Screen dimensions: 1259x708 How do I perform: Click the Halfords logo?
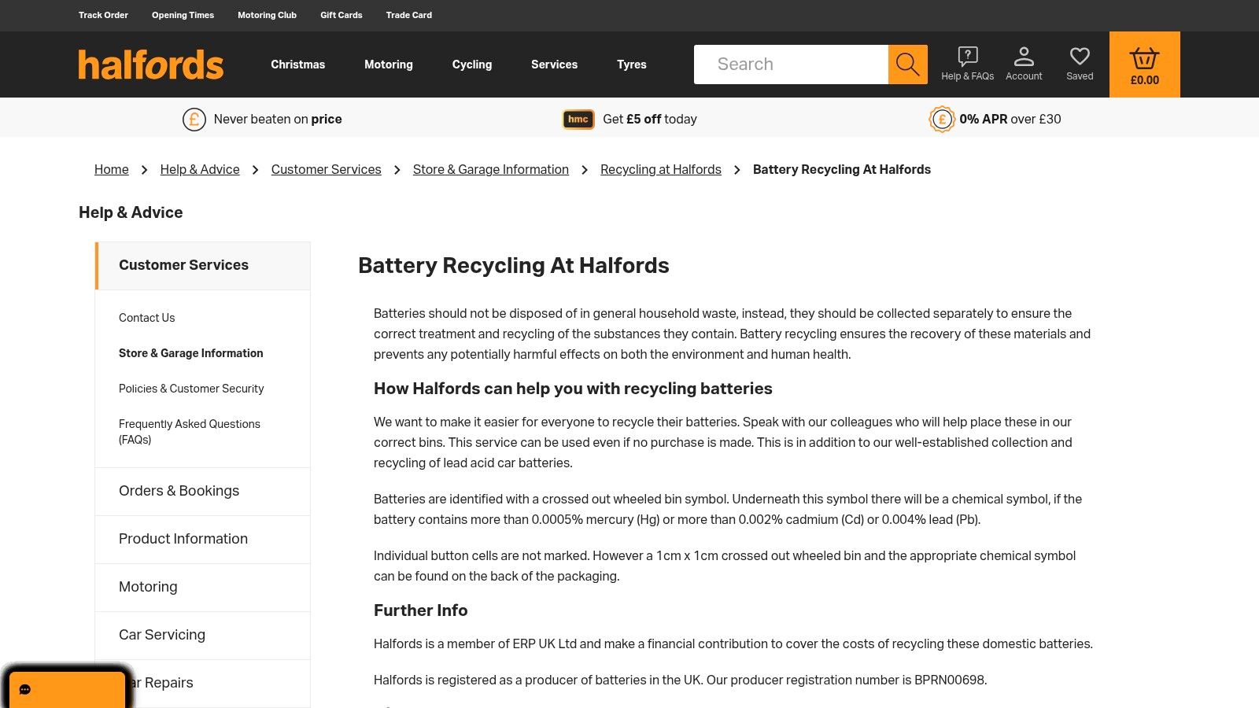click(150, 65)
